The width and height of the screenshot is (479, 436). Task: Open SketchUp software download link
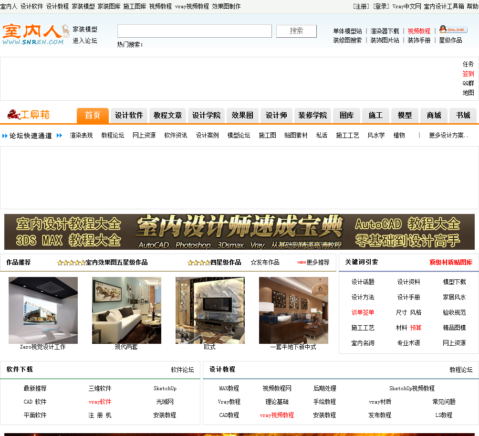point(165,388)
